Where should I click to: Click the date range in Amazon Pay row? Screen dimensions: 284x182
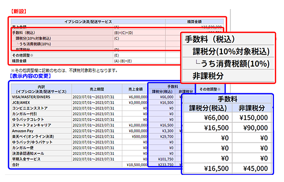tap(93, 131)
